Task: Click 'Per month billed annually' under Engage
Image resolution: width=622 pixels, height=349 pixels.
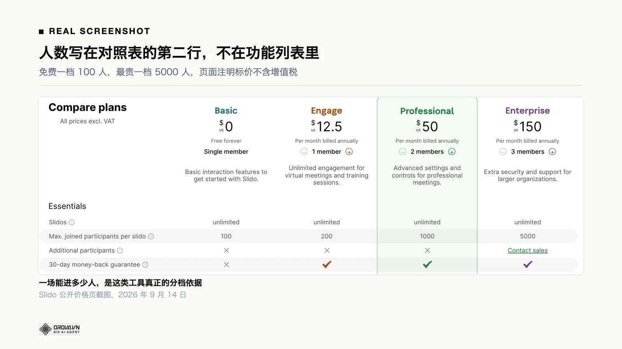Action: pyautogui.click(x=327, y=141)
